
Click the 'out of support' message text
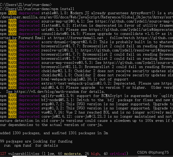(x=114, y=79)
